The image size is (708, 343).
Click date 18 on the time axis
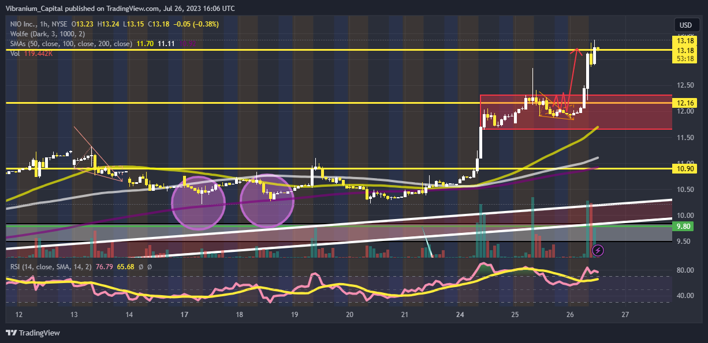pos(239,315)
